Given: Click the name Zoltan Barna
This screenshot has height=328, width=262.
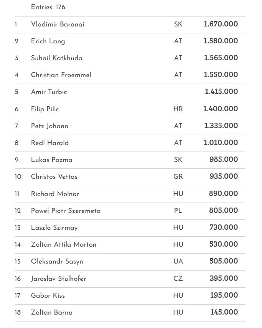Looking at the screenshot, I should coord(52,312).
